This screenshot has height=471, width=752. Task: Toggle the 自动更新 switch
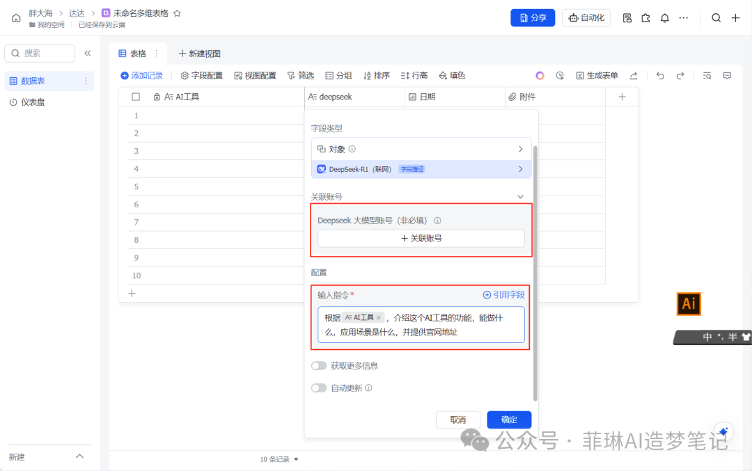[x=319, y=388]
